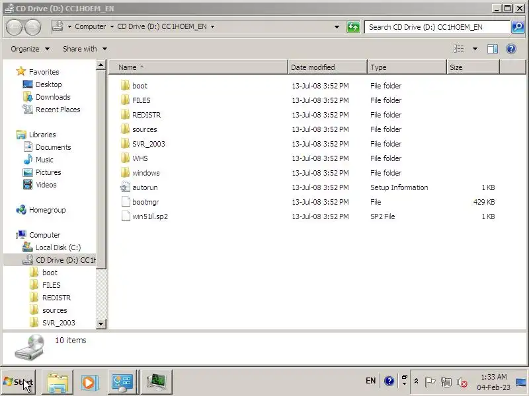Image resolution: width=529 pixels, height=396 pixels.
Task: Open Action Center flag icon in tray
Action: (x=430, y=382)
